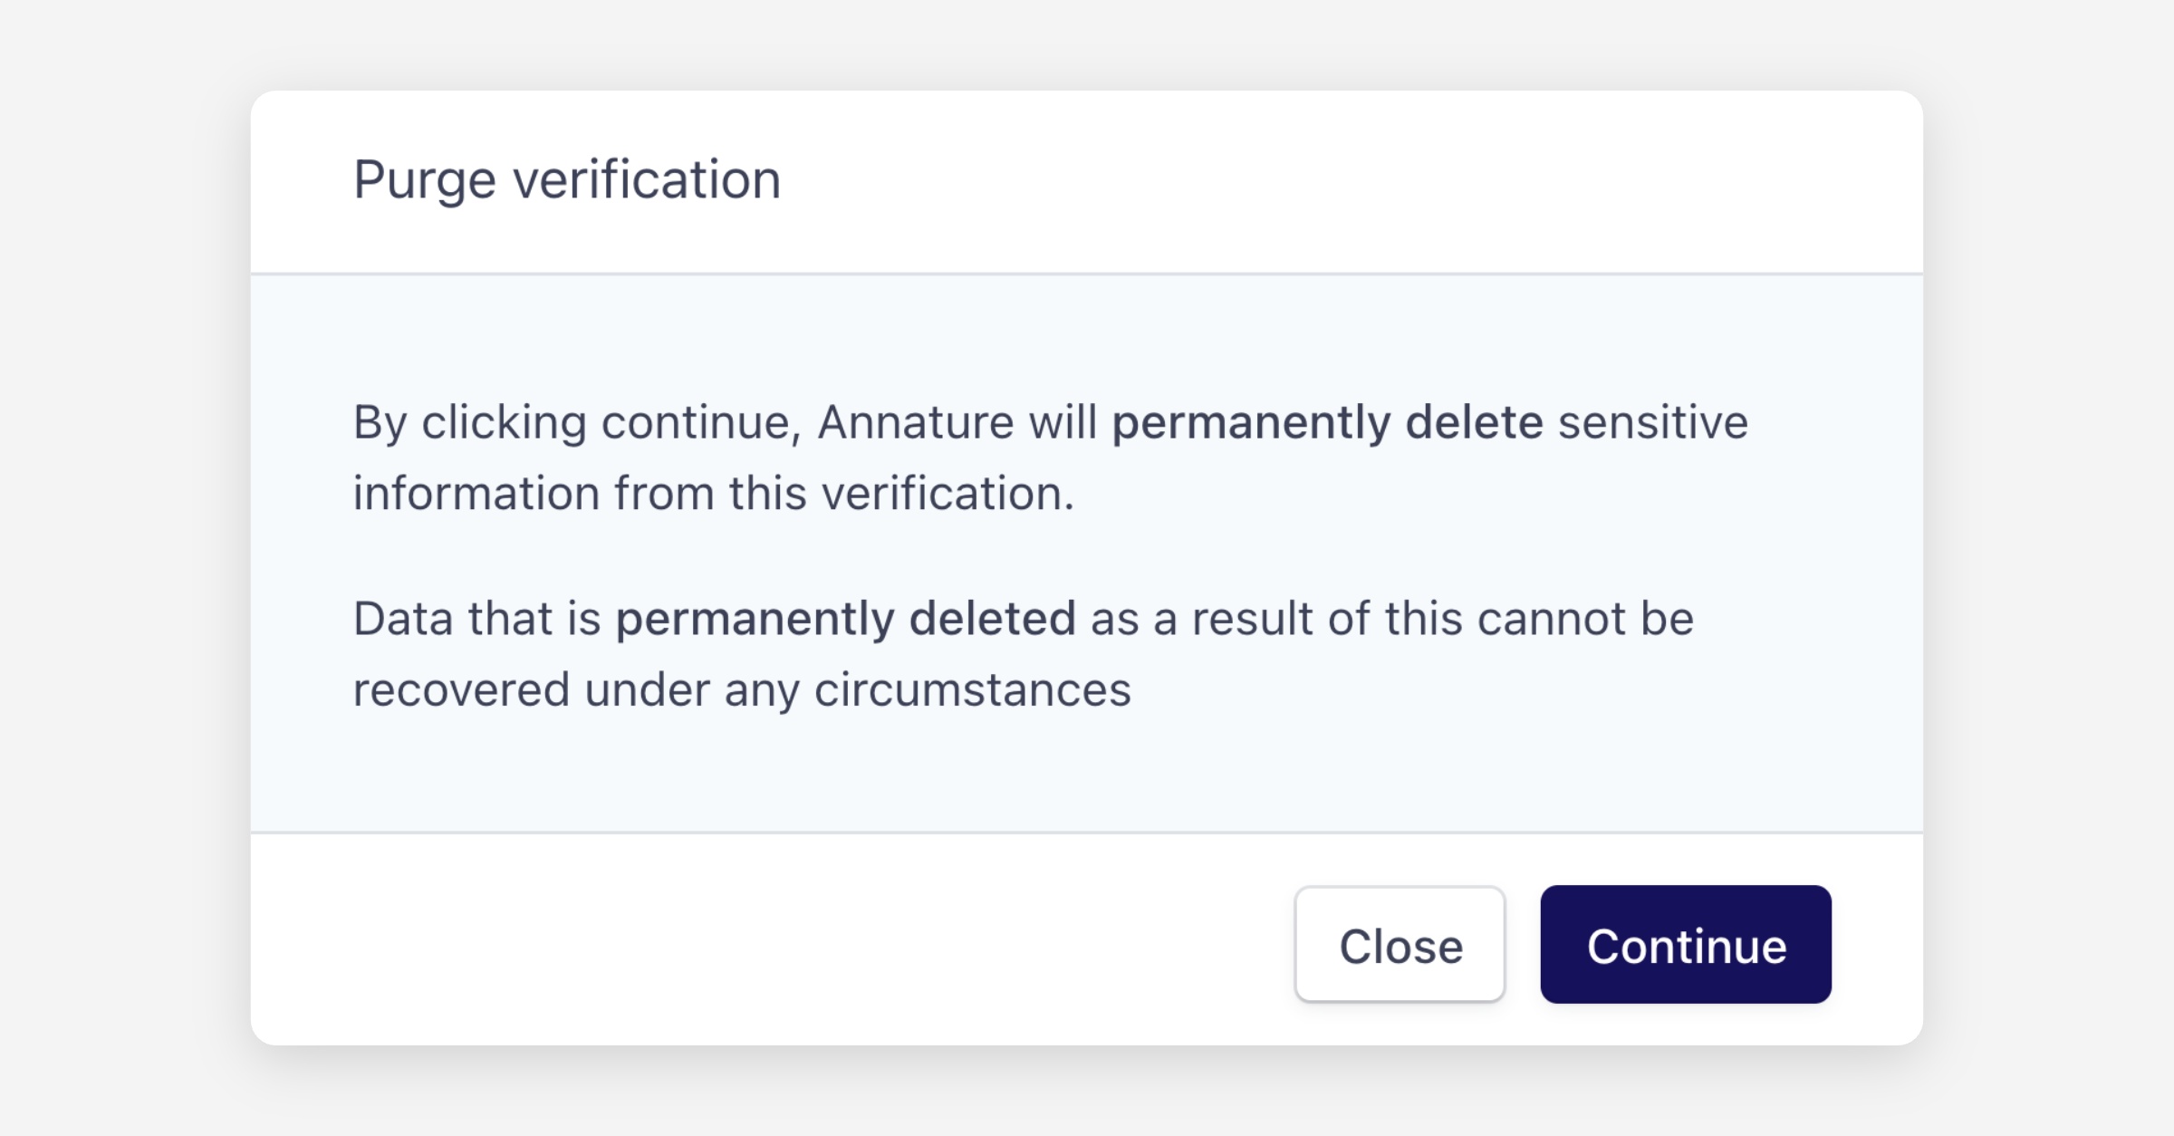Confirm the purge with the Continue button
The image size is (2174, 1136).
(1686, 945)
